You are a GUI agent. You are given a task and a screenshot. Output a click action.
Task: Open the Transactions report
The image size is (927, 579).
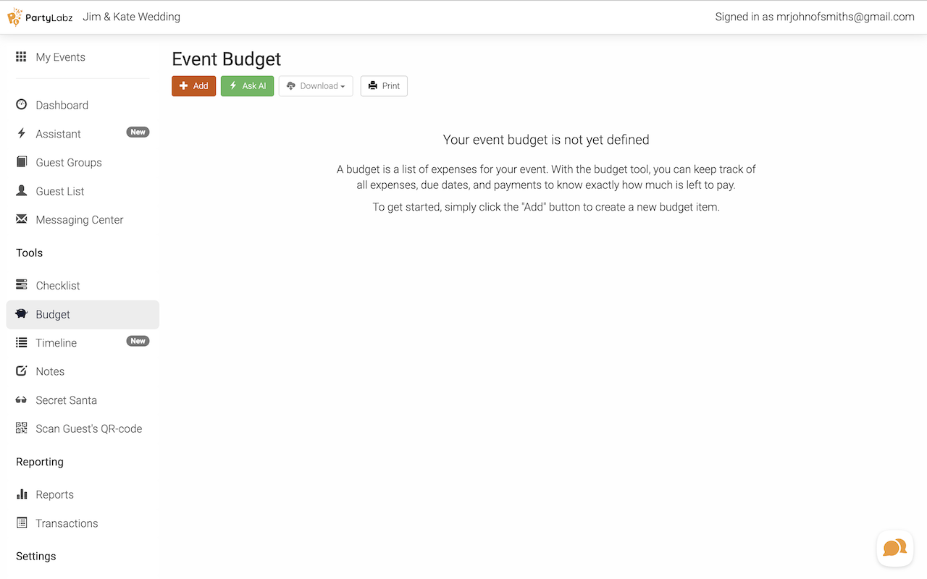click(x=67, y=523)
